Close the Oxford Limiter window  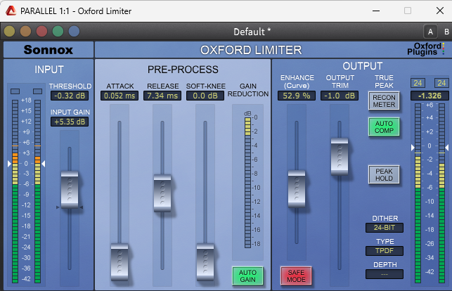pyautogui.click(x=440, y=11)
